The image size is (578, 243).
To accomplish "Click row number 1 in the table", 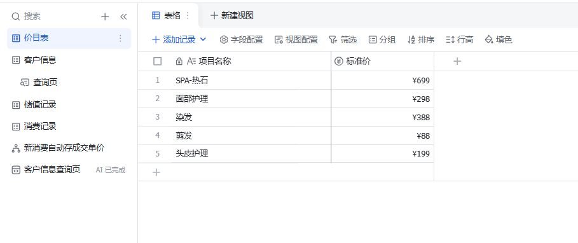I will click(x=158, y=80).
